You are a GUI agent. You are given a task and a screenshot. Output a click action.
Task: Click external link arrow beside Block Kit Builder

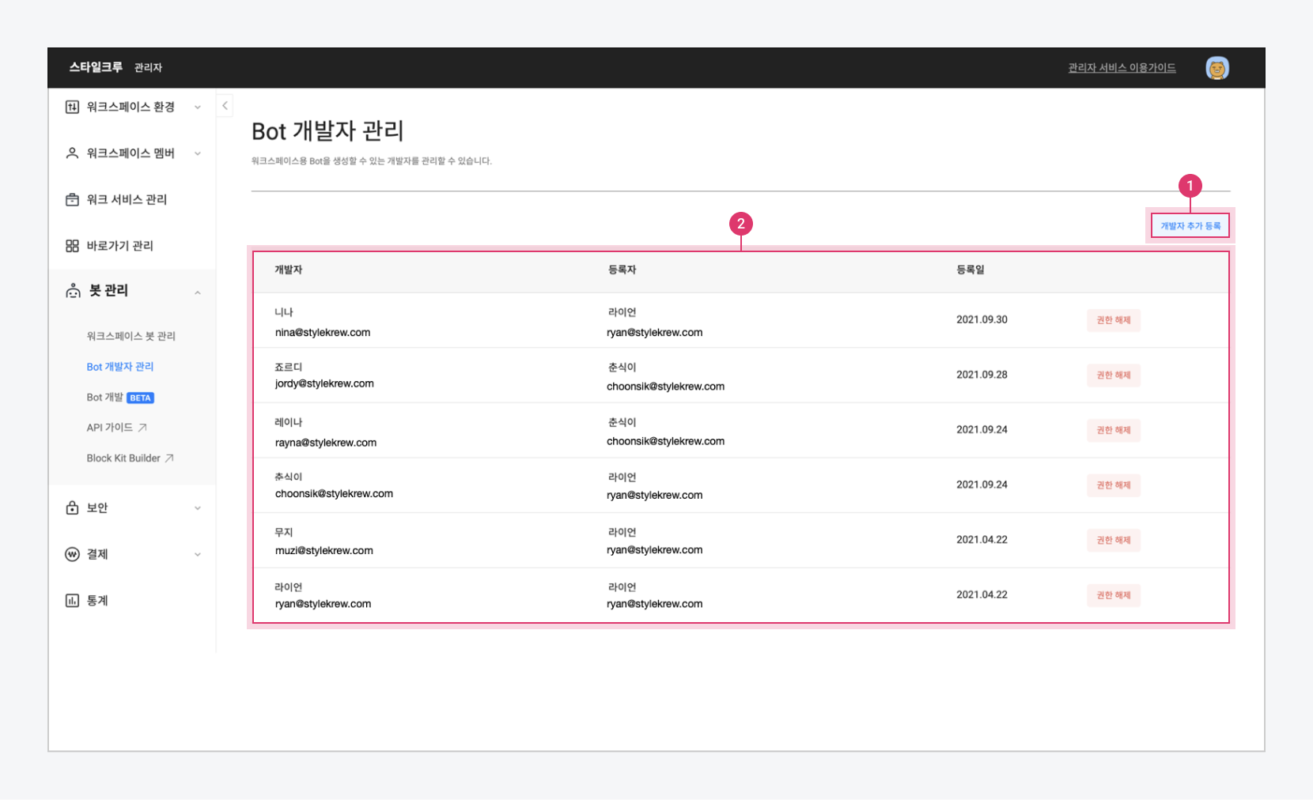(x=169, y=458)
